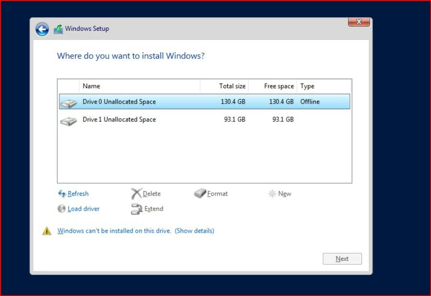Click the New starburst icon
431x296 pixels.
pos(272,194)
